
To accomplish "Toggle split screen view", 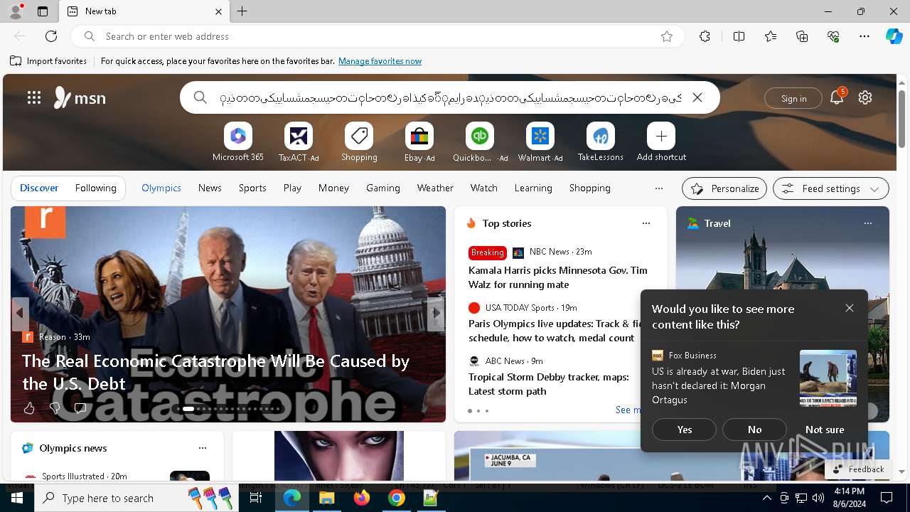I will 739,36.
